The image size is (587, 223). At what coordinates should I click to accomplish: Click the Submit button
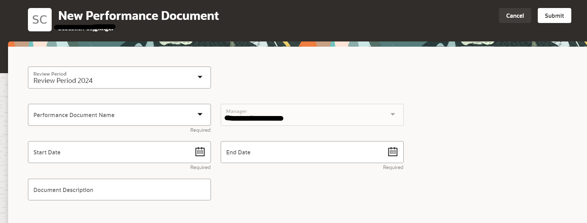pos(554,15)
